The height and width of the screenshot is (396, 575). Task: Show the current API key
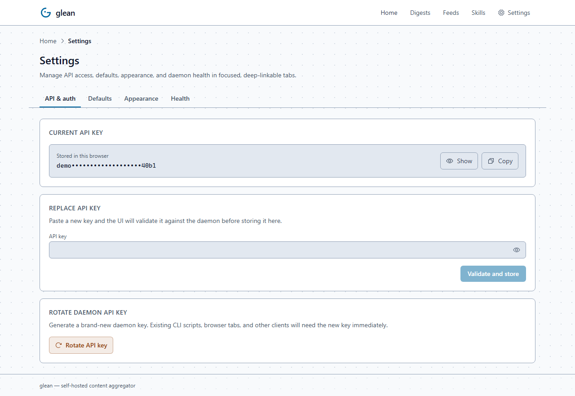459,161
